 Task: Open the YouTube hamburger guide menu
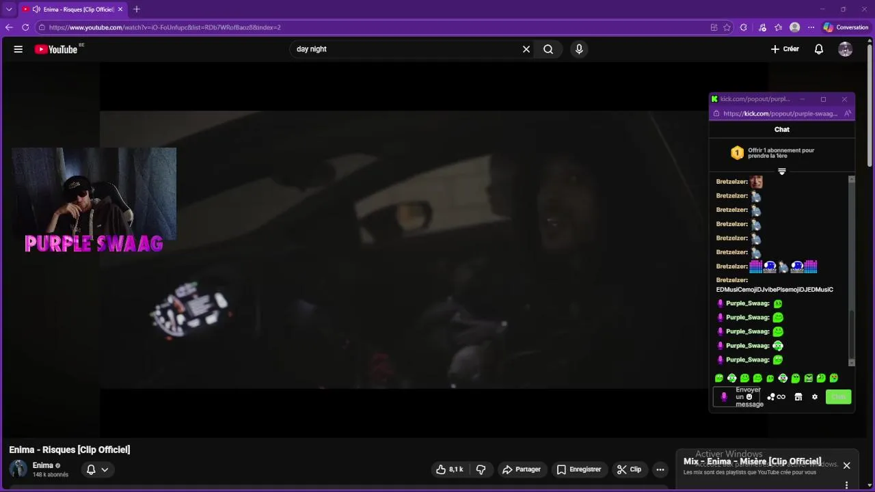(18, 49)
